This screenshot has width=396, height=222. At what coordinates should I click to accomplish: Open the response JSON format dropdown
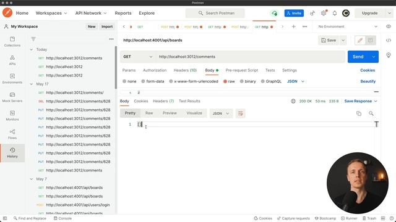coord(221,113)
